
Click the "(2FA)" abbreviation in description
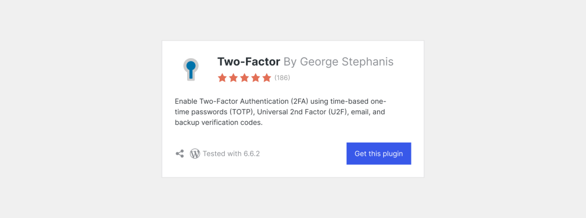coord(299,102)
